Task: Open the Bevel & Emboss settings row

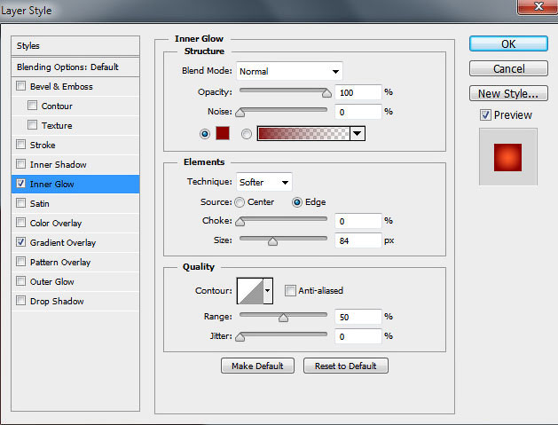Action: pos(75,86)
